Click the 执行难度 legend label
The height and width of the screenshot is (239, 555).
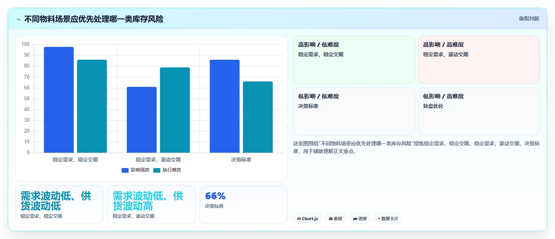(x=172, y=170)
